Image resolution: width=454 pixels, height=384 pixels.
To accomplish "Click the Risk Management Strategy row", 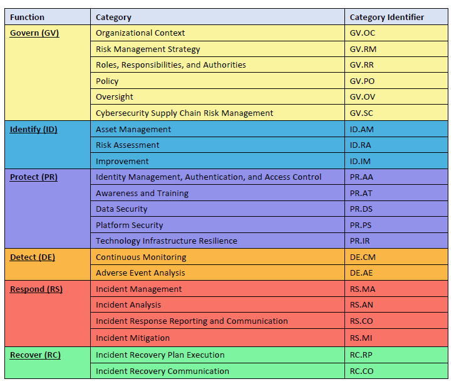I will 148,49.
